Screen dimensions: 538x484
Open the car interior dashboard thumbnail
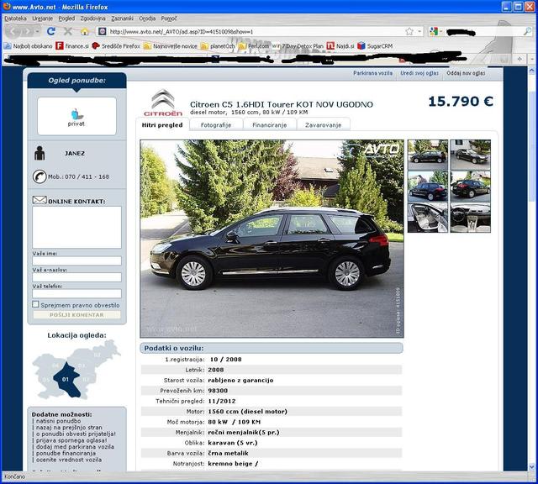[x=470, y=218]
